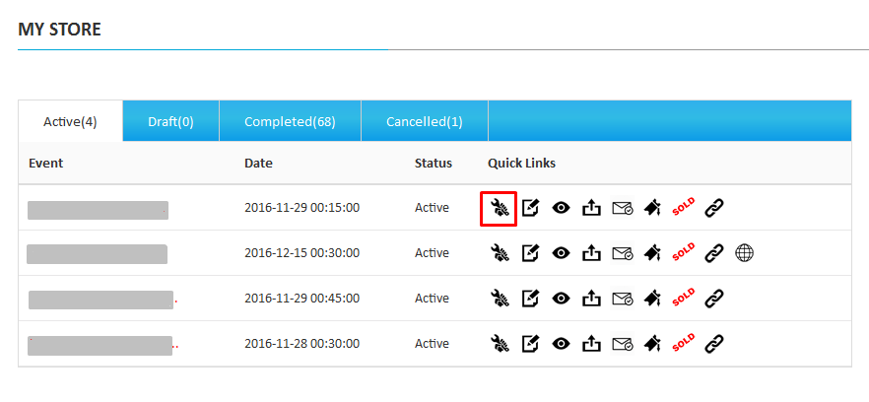Click the envelope mail icon for the 2016-11-29 00:45:00 event
The width and height of the screenshot is (869, 402).
[622, 299]
